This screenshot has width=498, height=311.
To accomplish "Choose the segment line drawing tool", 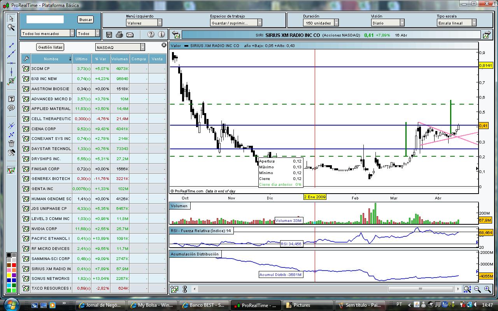I will click(11, 45).
